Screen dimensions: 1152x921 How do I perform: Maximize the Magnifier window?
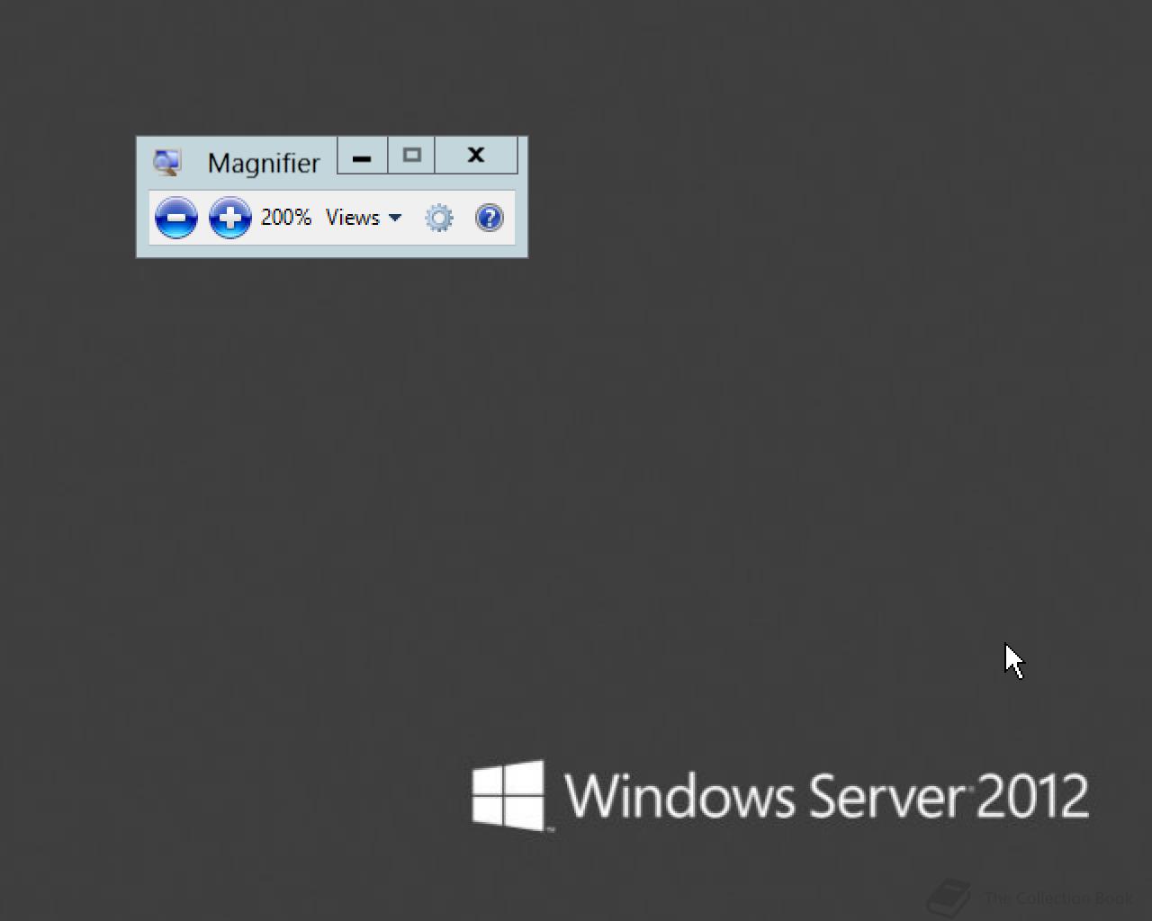pos(412,156)
